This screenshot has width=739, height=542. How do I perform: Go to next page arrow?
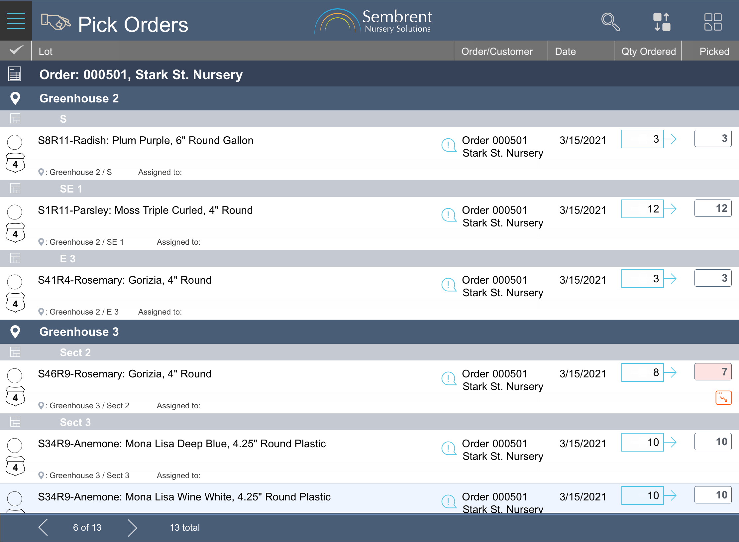click(x=132, y=527)
